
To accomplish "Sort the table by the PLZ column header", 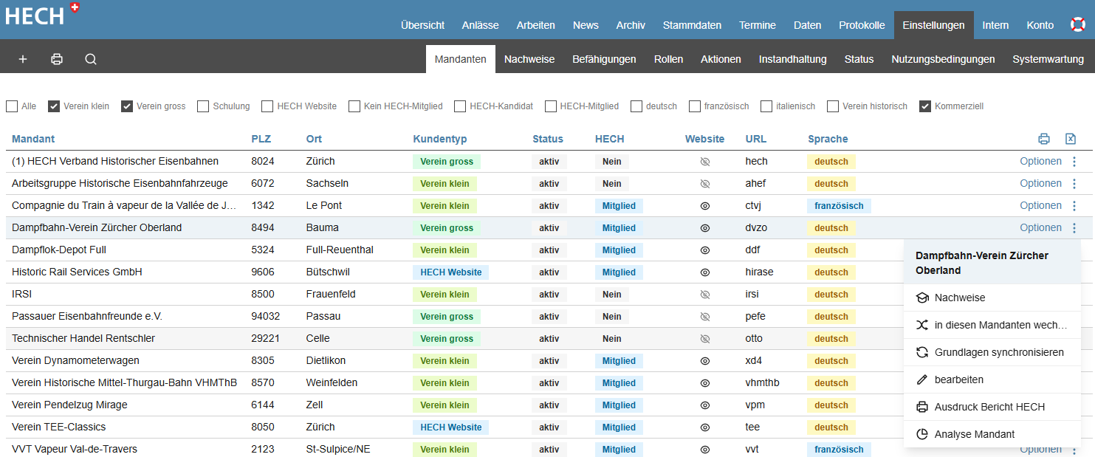I will pos(261,139).
